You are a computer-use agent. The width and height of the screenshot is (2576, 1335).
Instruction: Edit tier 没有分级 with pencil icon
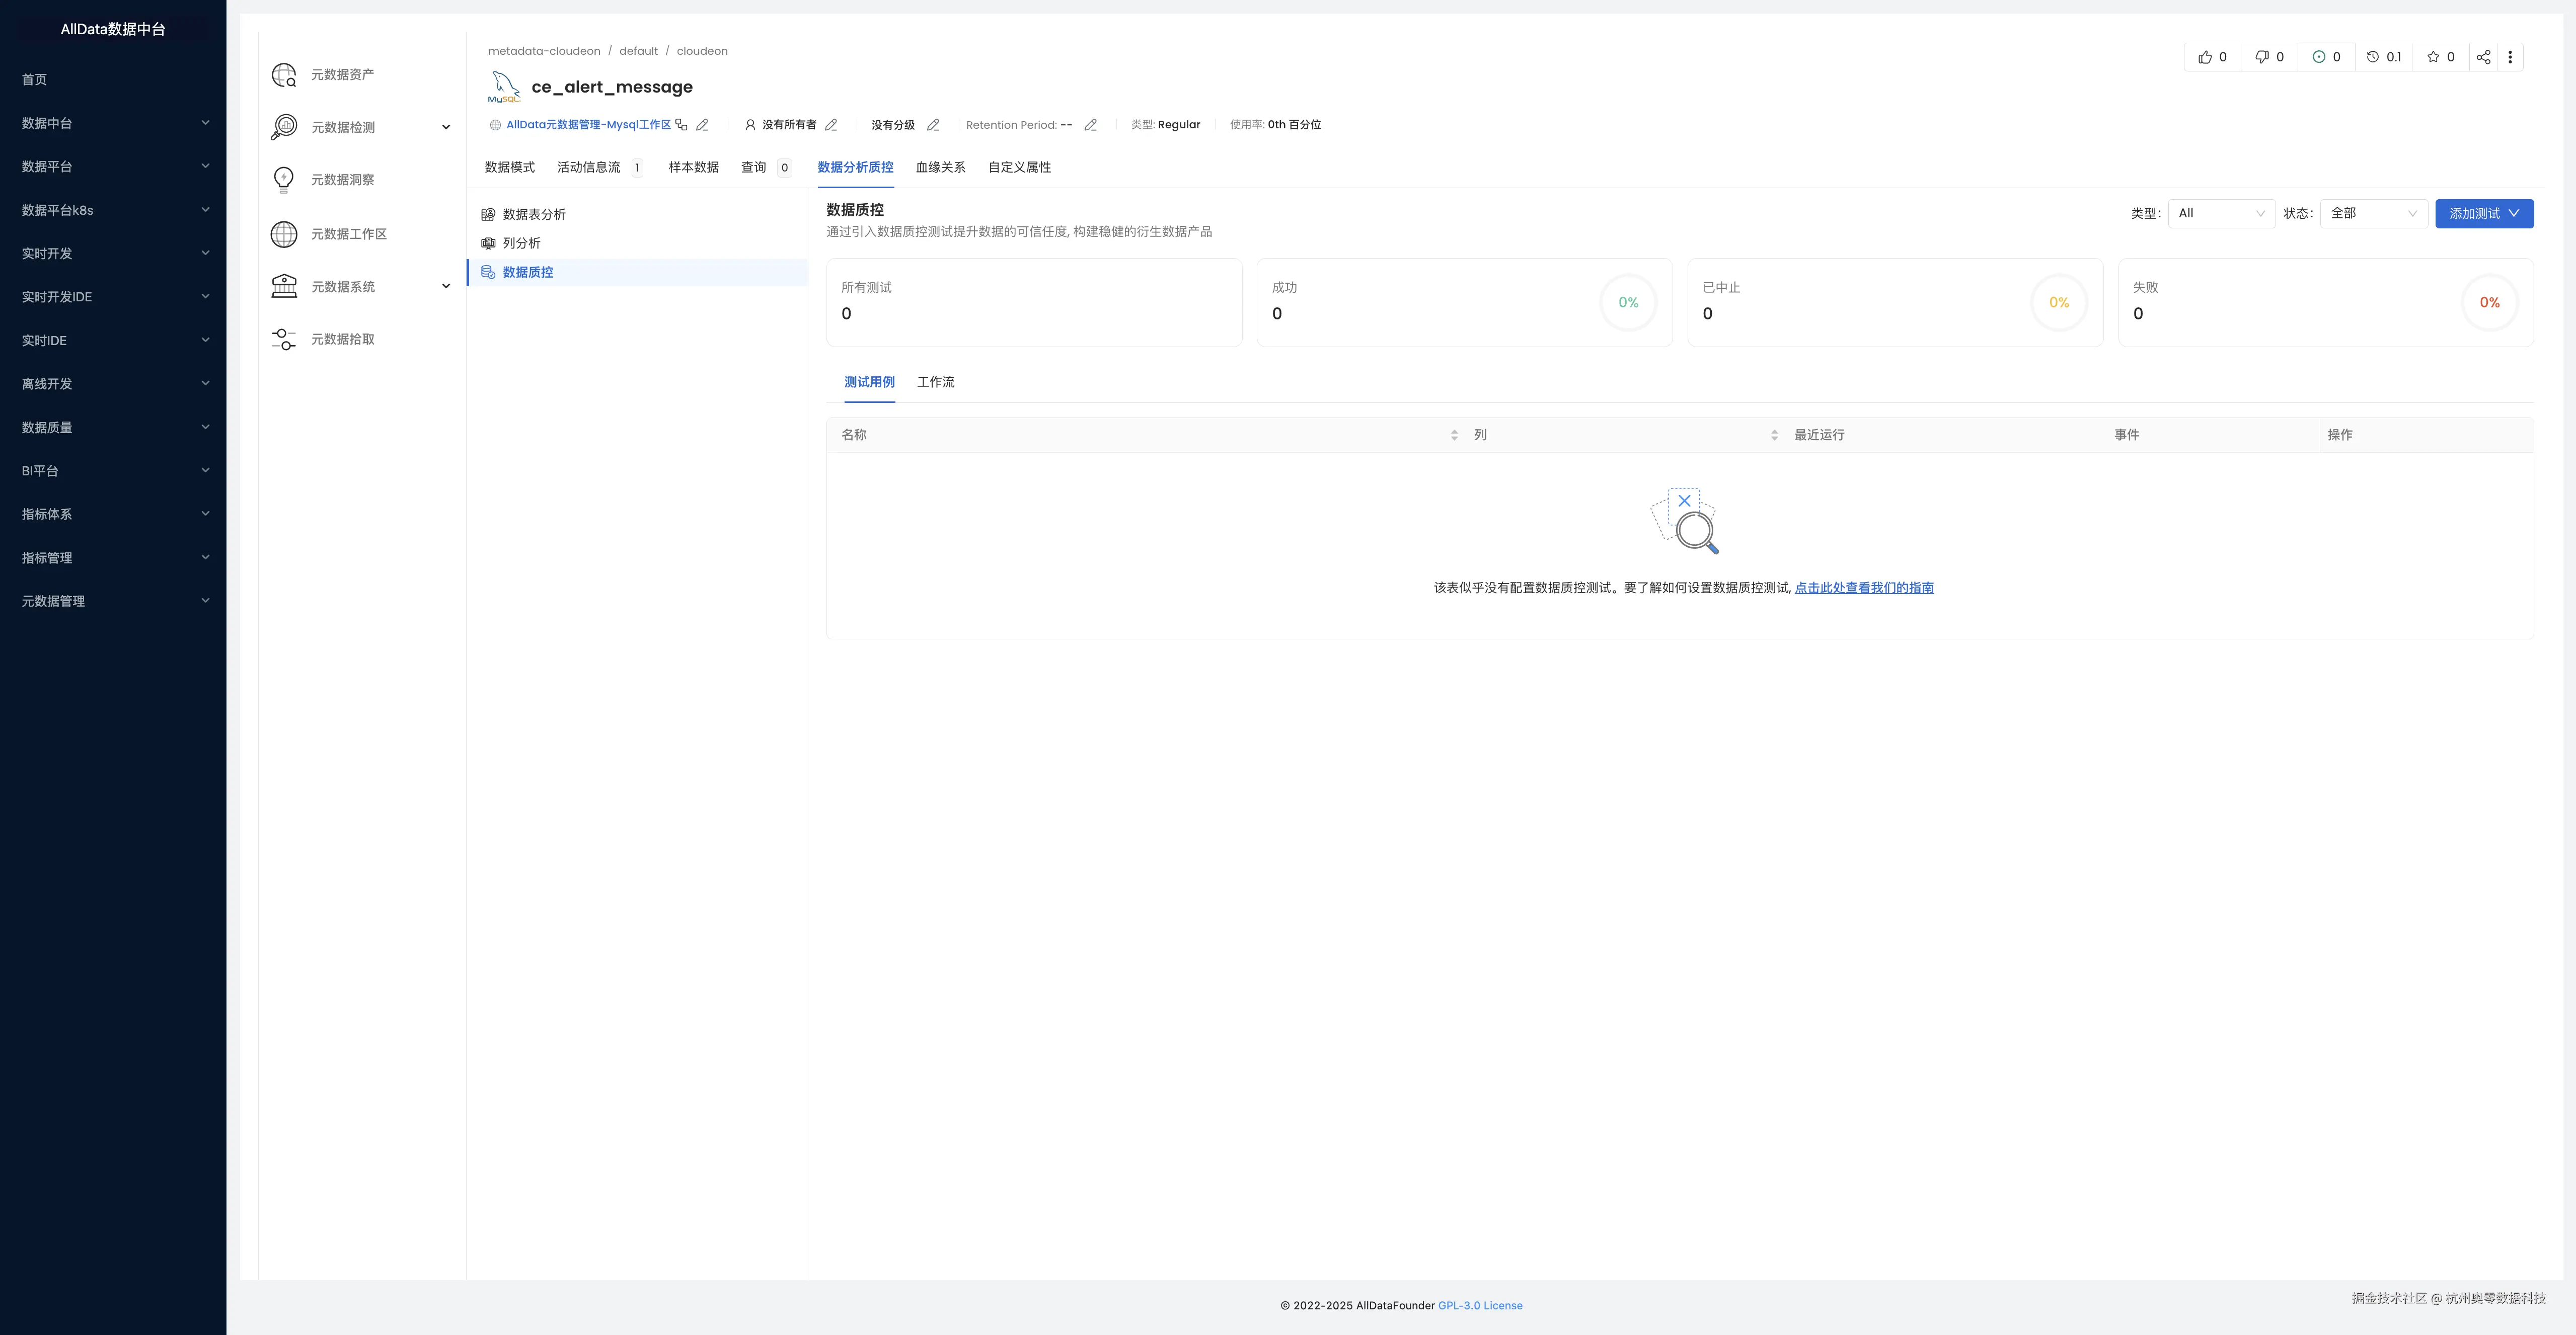[933, 125]
